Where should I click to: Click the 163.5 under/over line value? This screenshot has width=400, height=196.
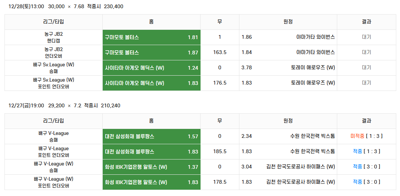(x=220, y=53)
